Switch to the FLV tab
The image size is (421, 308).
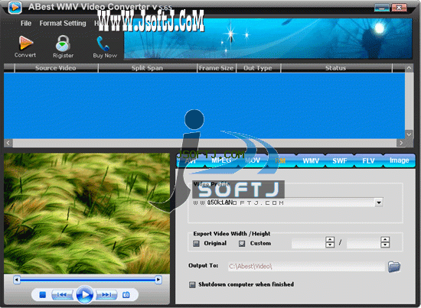[x=368, y=160]
